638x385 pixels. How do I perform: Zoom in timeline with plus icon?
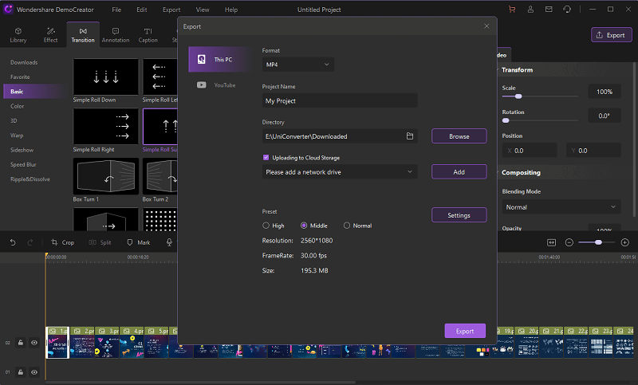pos(625,242)
